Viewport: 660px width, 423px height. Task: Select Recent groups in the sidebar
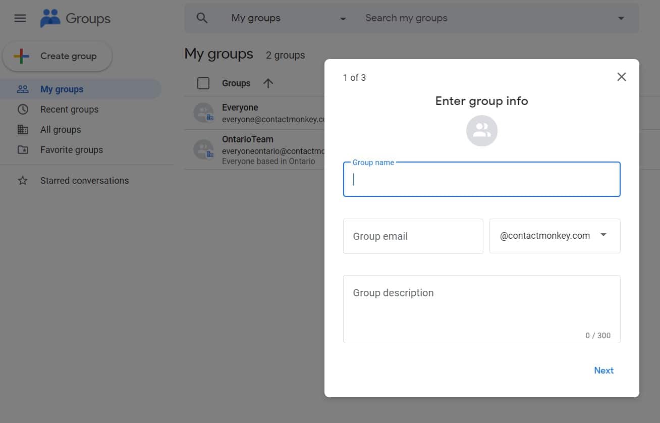click(69, 109)
